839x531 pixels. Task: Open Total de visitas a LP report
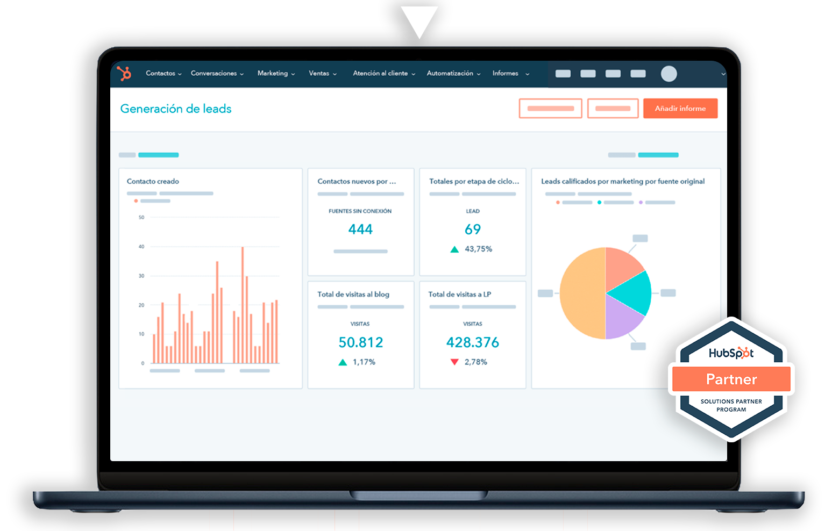click(x=460, y=294)
